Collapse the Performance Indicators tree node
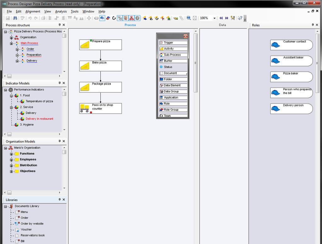 tap(6, 90)
